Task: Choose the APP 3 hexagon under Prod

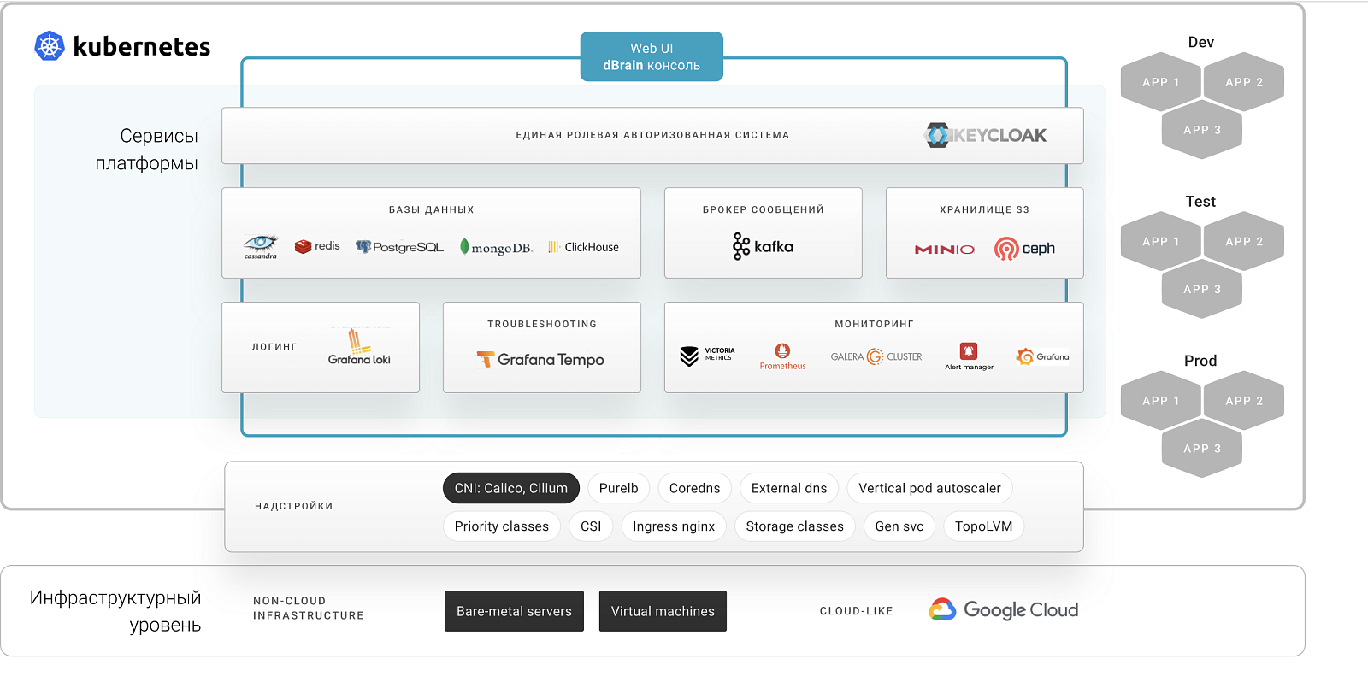Action: point(1202,449)
